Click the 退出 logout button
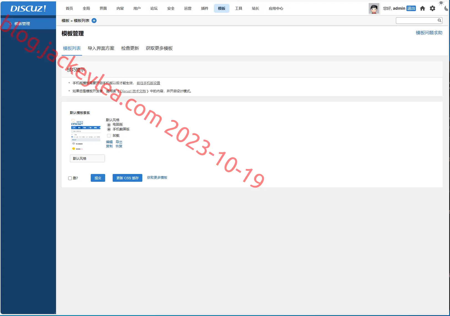 (x=411, y=8)
